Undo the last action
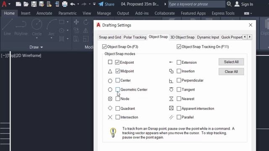Image resolution: width=269 pixels, height=151 pixels. [x=73, y=4]
